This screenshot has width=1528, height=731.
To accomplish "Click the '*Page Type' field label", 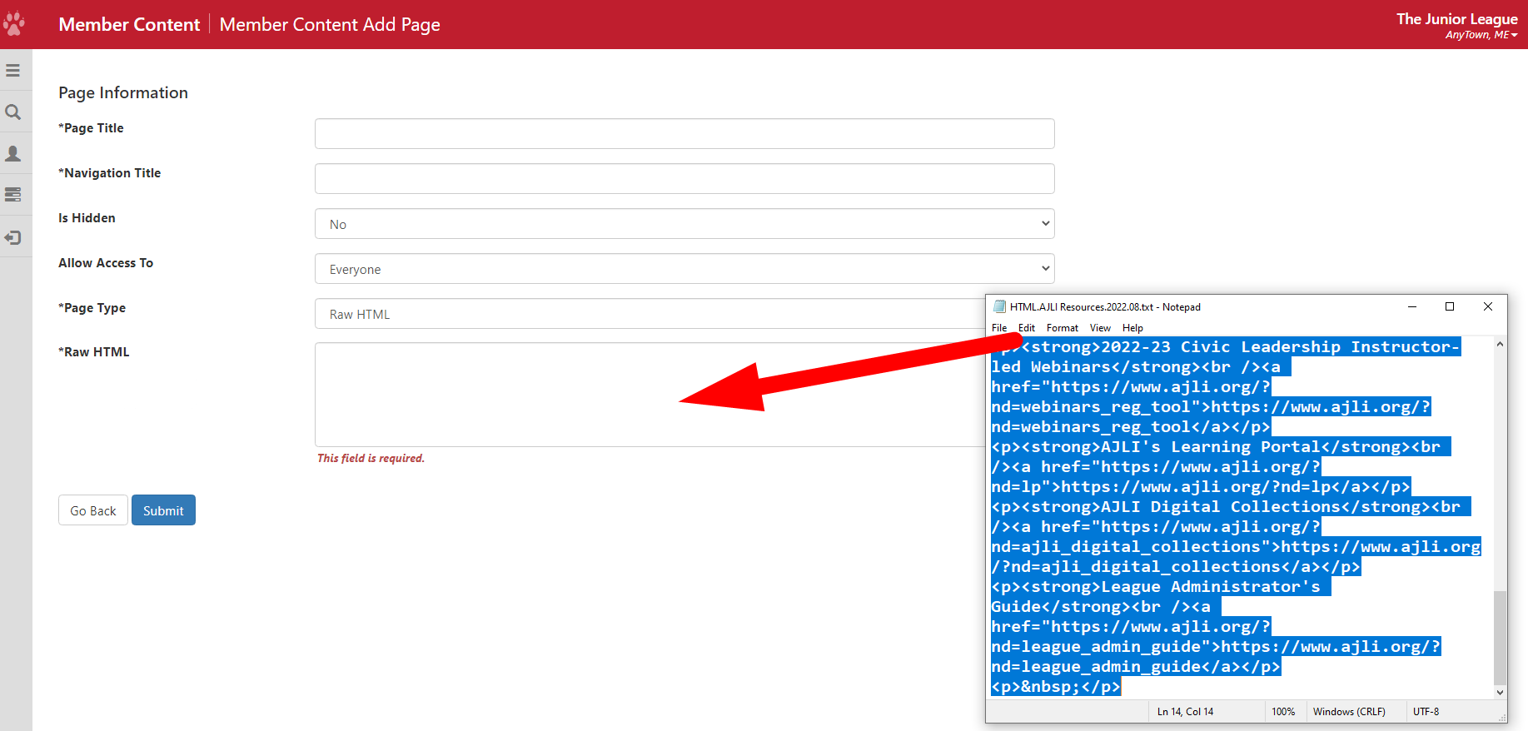I will [92, 308].
